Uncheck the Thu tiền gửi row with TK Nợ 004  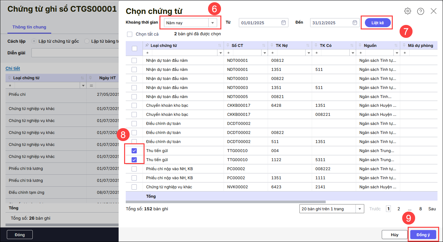134,151
